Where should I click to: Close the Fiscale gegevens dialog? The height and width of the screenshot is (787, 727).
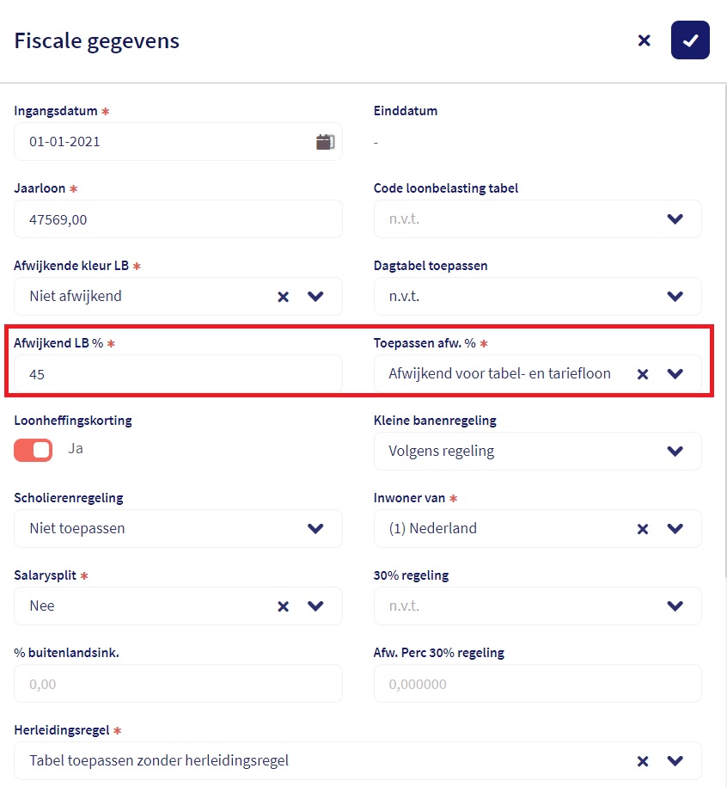(644, 40)
